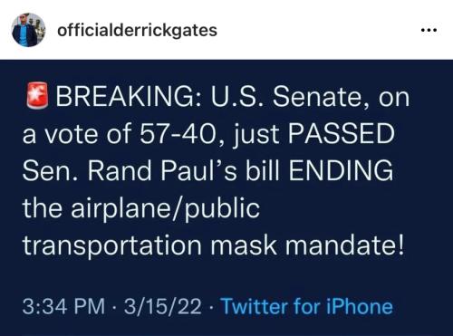
Task: Click the red siren emoji
Action: (x=37, y=95)
